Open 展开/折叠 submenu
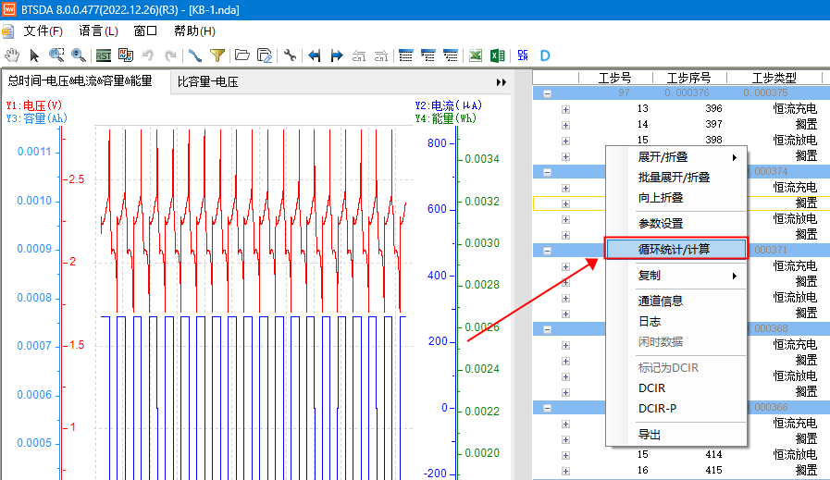 [x=676, y=157]
